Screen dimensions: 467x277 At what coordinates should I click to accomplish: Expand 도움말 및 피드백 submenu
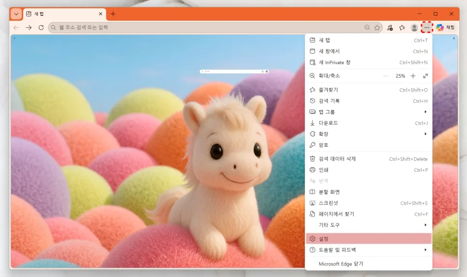click(369, 250)
